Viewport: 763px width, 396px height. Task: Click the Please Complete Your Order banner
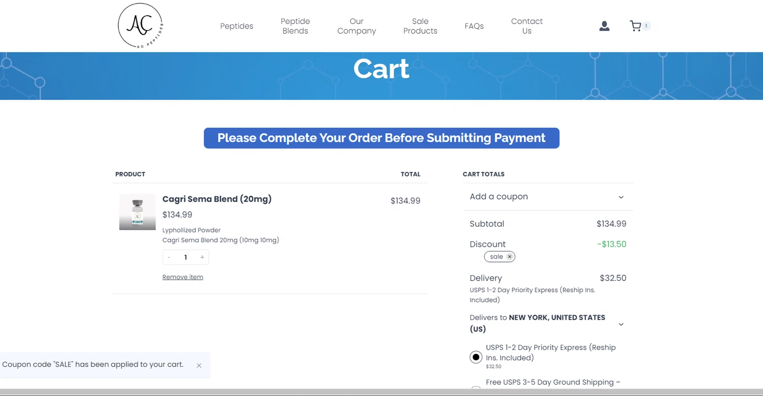[382, 138]
